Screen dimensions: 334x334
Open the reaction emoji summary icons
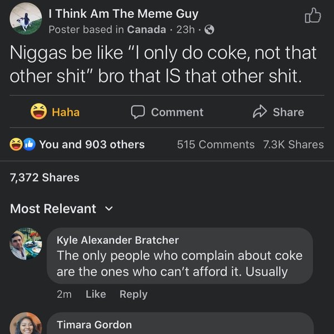click(22, 145)
